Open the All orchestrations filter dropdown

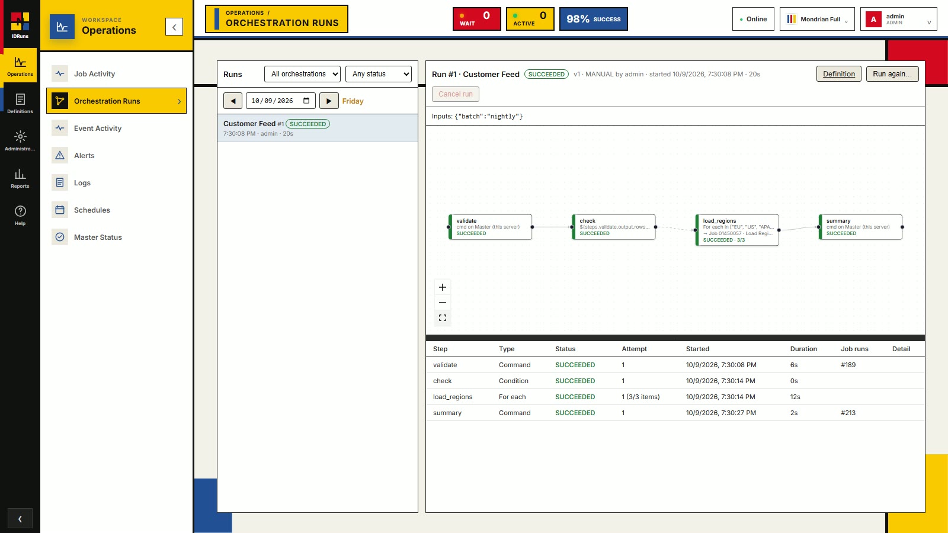[x=302, y=74]
